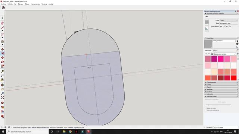The width and height of the screenshot is (239, 134).
Task: Click the red gem extension icon
Action: (2, 117)
